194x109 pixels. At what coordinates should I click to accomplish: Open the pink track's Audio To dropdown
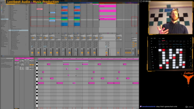107,40
